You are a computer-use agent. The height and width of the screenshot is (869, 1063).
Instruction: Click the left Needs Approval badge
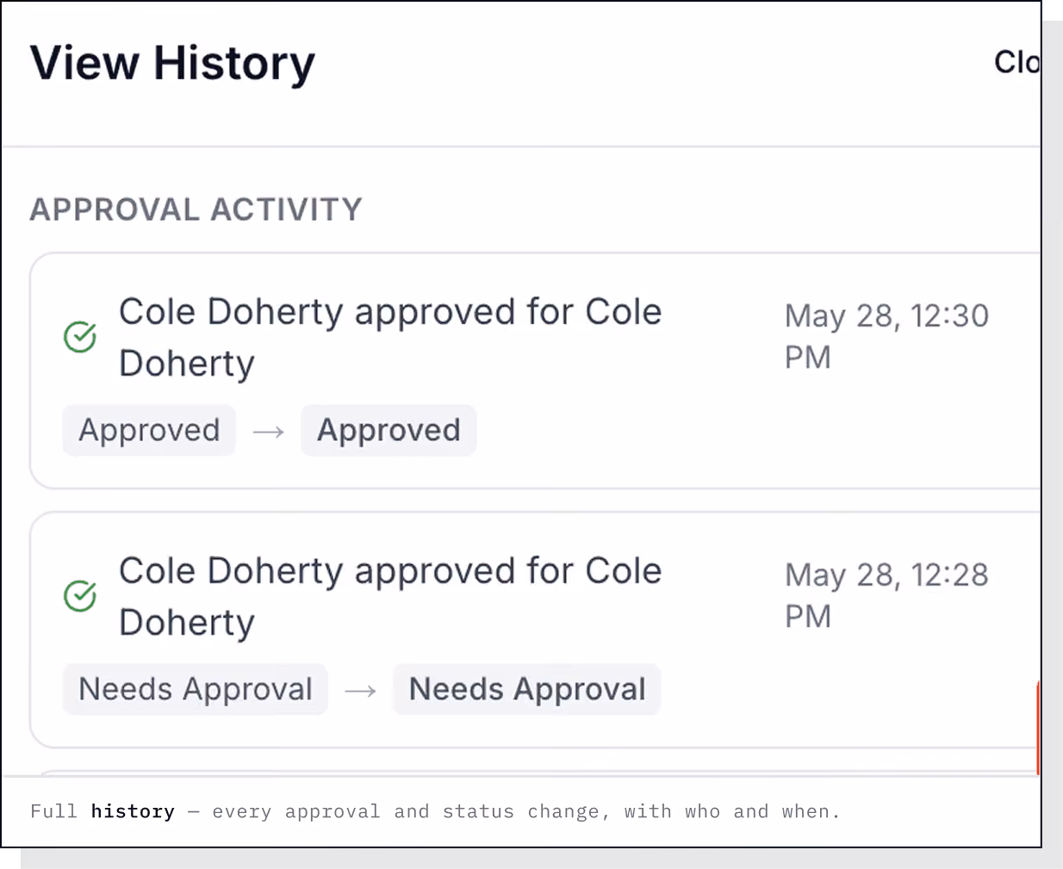point(196,689)
